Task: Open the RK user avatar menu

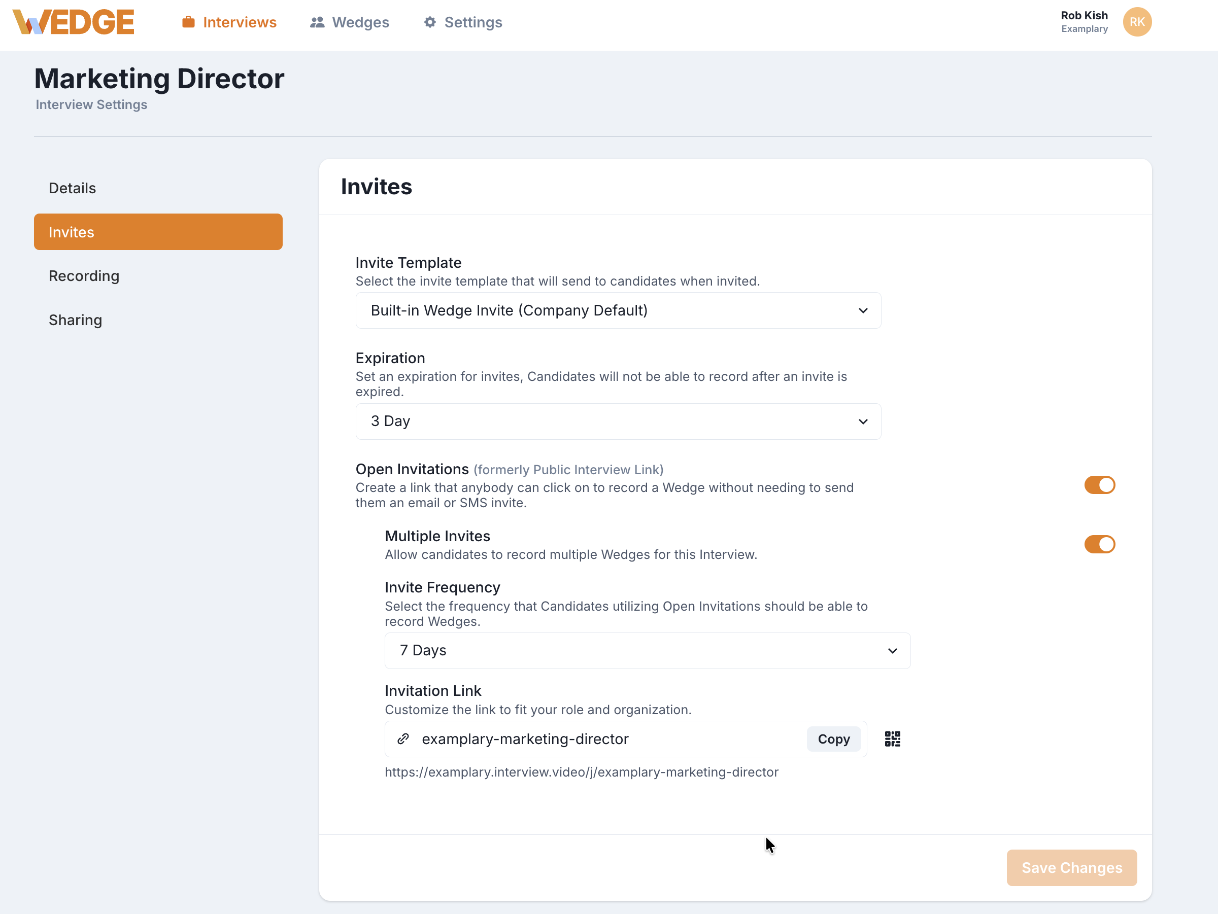Action: pyautogui.click(x=1136, y=22)
